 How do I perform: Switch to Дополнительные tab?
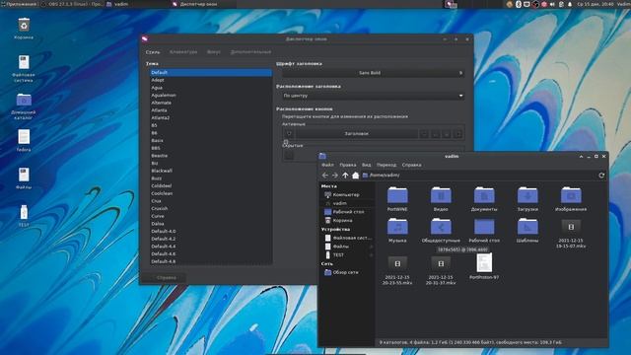250,52
